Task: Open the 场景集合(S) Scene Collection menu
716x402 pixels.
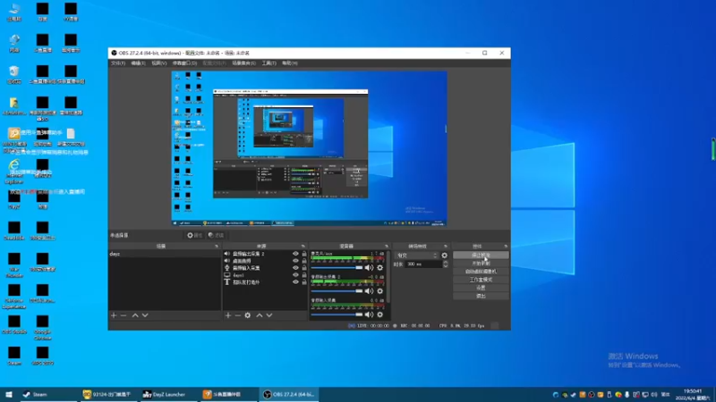Action: coord(243,63)
